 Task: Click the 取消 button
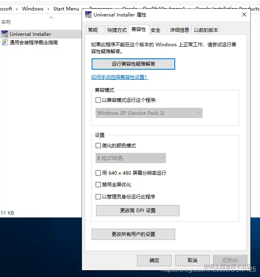[x=192, y=260]
